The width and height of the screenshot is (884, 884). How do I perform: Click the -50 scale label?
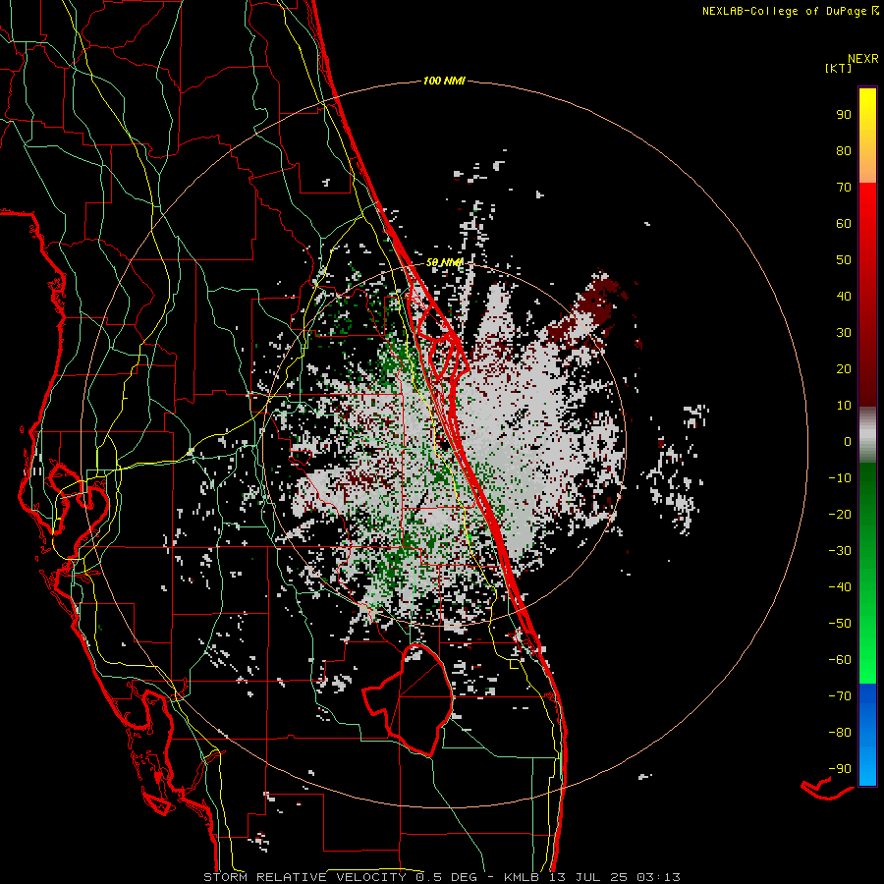point(840,624)
